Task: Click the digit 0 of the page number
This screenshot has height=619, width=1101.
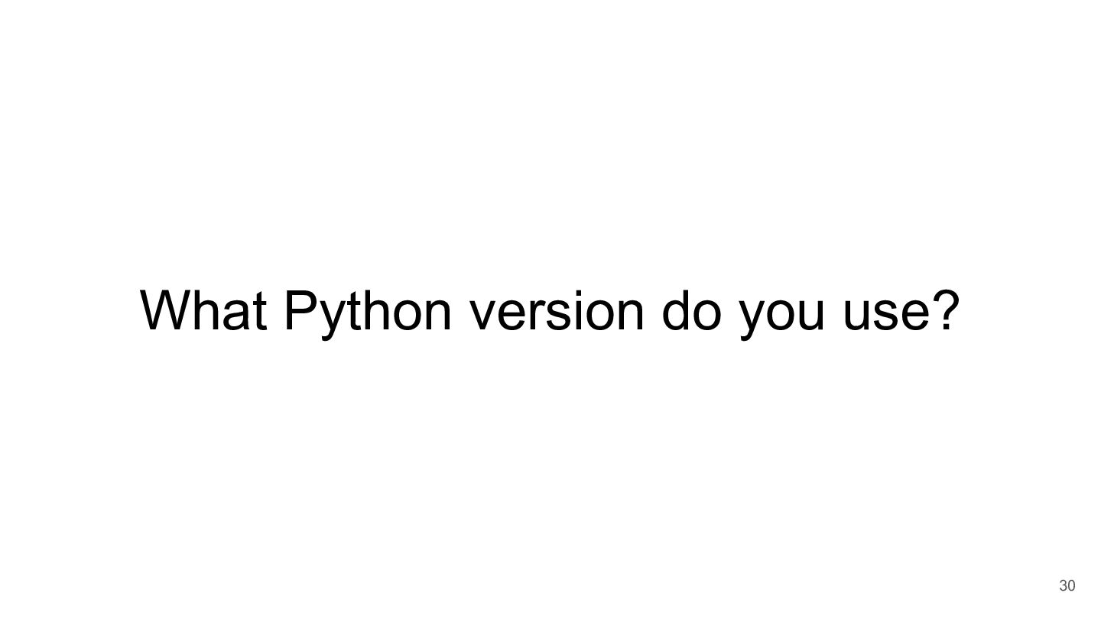Action: click(1071, 586)
